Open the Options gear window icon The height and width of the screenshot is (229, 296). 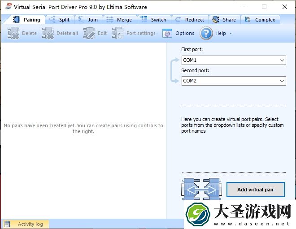[x=167, y=34]
